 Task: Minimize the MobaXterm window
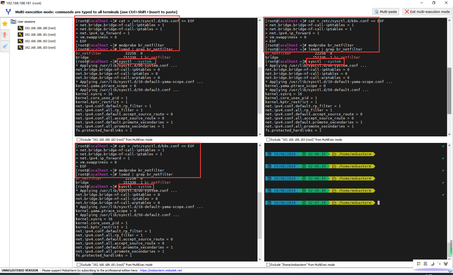422,3
